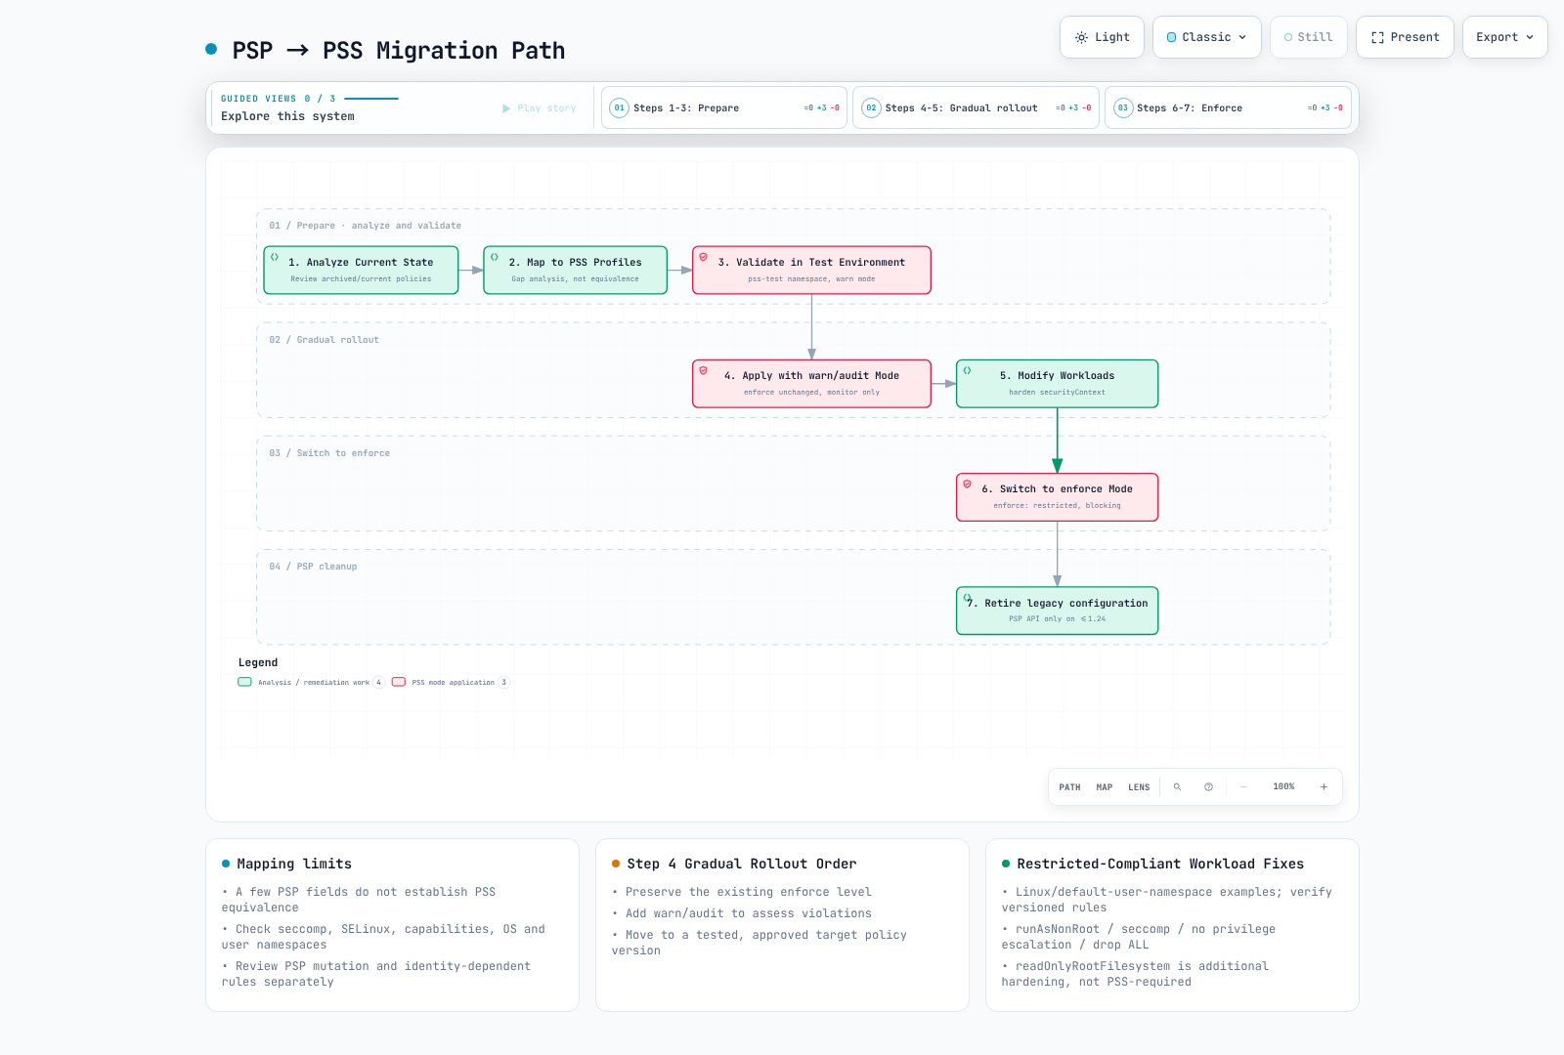Select the Retire legacy configuration node
The height and width of the screenshot is (1055, 1564).
point(1057,611)
